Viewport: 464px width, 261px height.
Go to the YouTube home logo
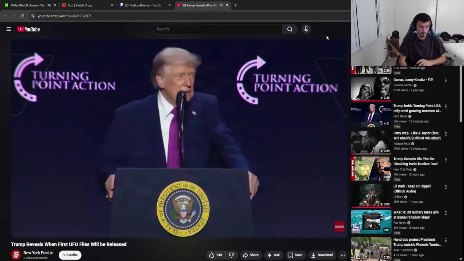(x=29, y=29)
